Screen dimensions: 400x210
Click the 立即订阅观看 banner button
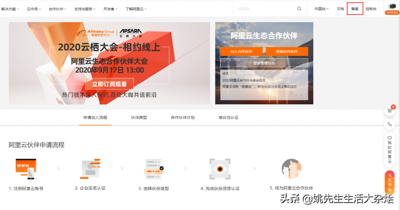click(x=109, y=84)
